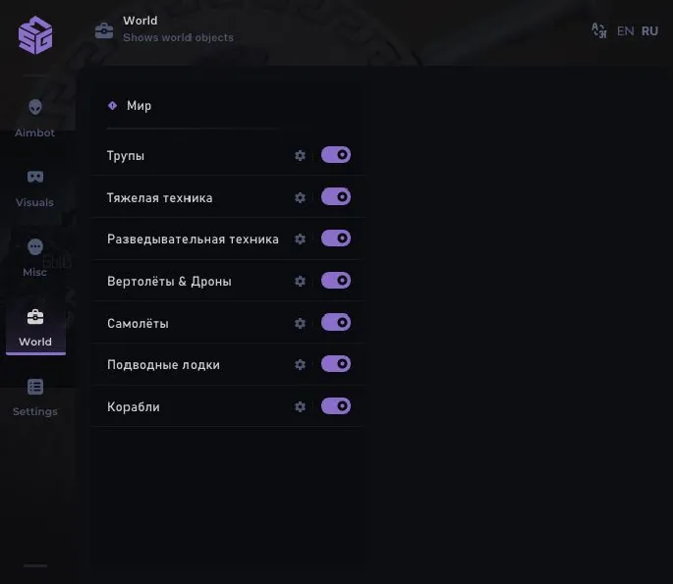This screenshot has width=673, height=584.
Task: Click the language translate icon
Action: pyautogui.click(x=599, y=31)
